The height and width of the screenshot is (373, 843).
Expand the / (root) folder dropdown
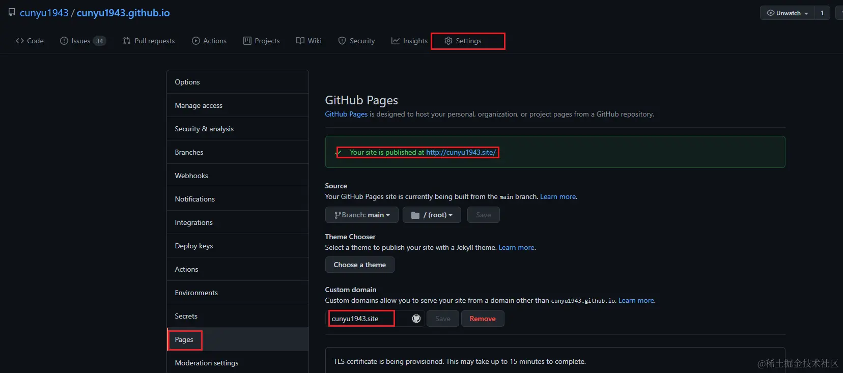pyautogui.click(x=432, y=215)
